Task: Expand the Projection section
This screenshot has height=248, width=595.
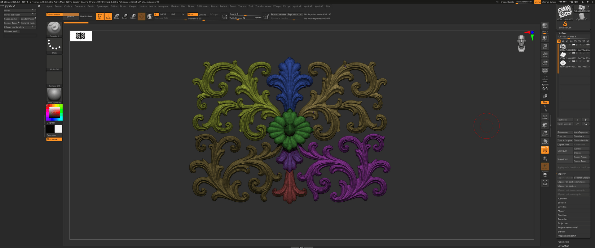Action: click(x=562, y=223)
